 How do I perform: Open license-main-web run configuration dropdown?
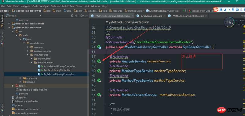(201, 11)
